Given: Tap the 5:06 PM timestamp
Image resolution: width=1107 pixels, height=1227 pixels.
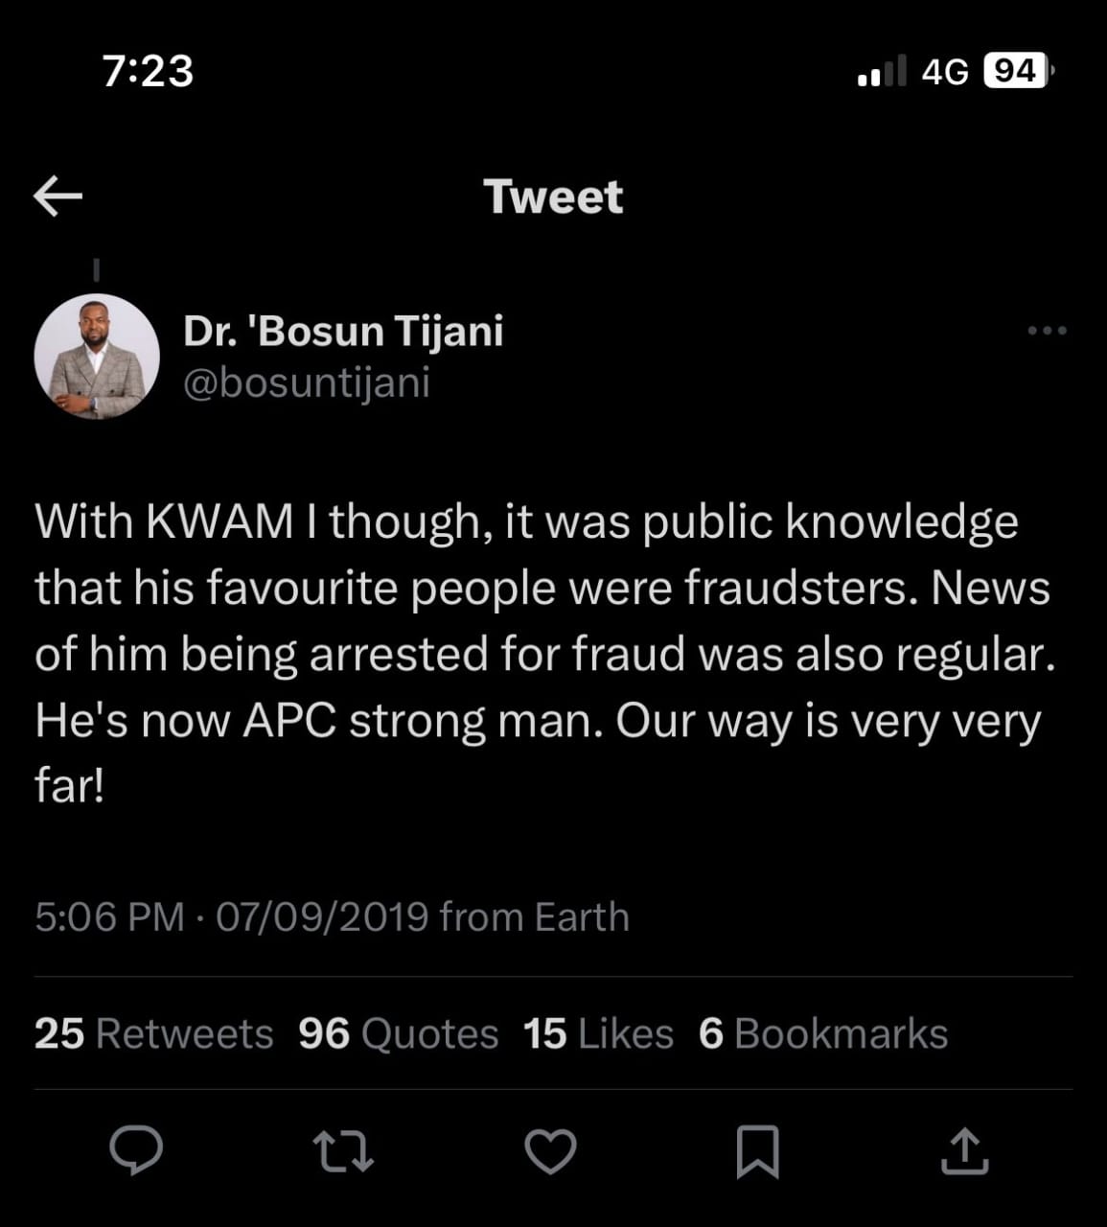Looking at the screenshot, I should 109,917.
